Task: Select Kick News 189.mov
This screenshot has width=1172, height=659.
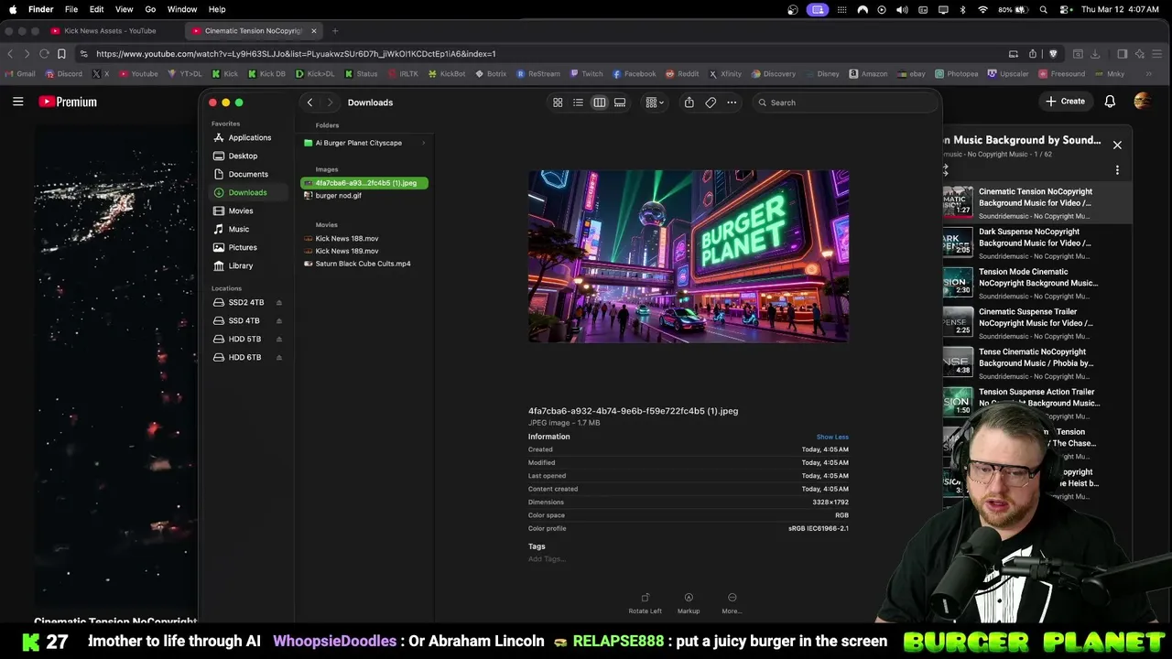Action: click(x=346, y=251)
